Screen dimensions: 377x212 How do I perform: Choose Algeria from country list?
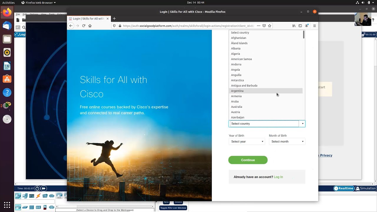(x=266, y=54)
